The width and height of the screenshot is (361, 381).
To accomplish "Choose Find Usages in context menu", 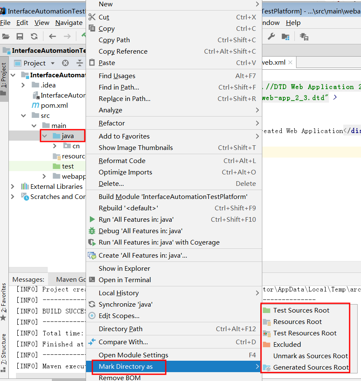I will 174,76.
